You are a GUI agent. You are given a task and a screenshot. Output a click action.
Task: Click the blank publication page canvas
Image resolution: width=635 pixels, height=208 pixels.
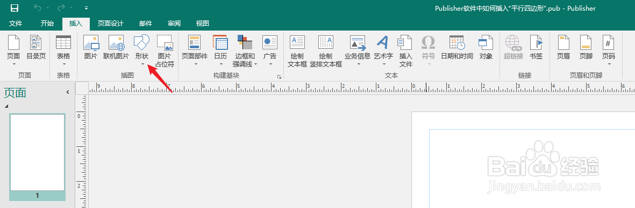pos(523,160)
